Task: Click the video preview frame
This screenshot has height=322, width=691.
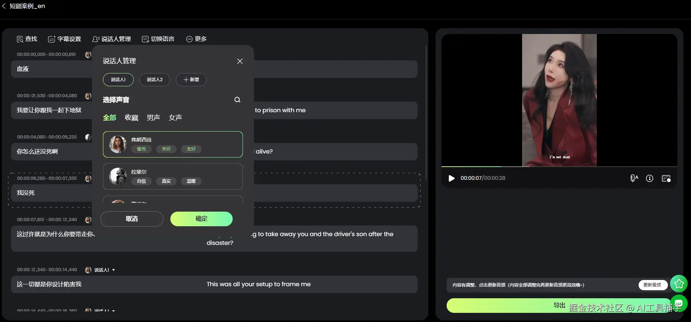Action: [x=559, y=100]
